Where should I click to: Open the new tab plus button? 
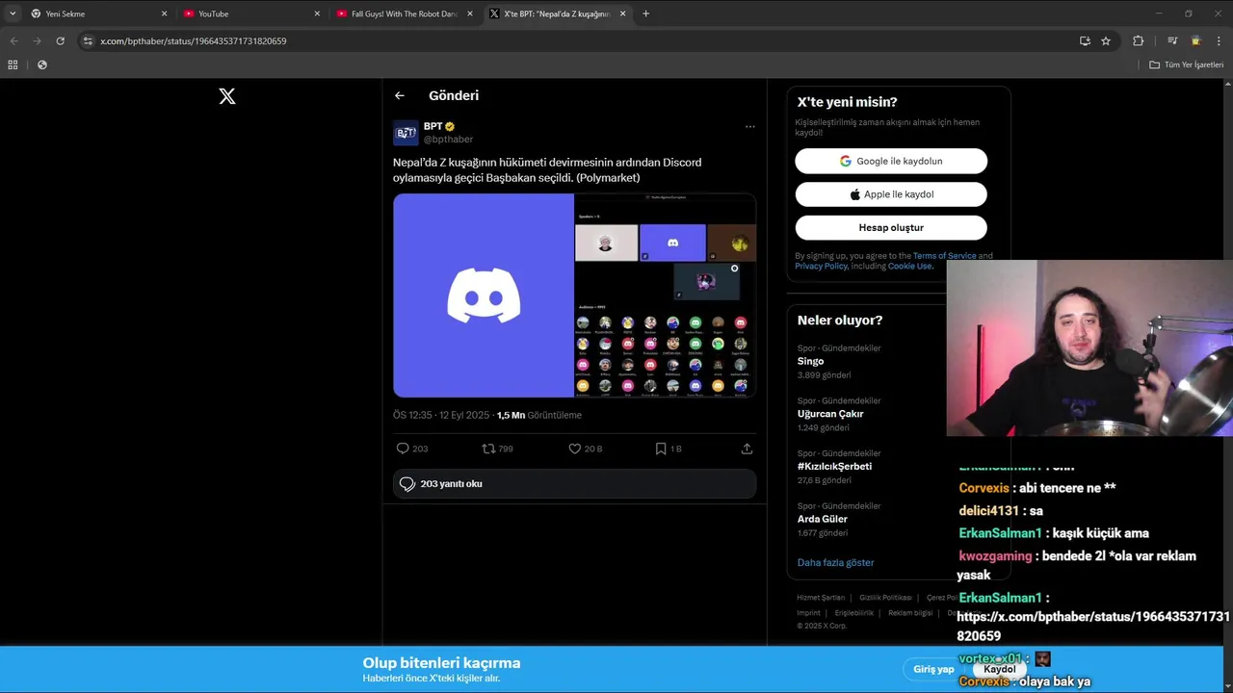[645, 13]
